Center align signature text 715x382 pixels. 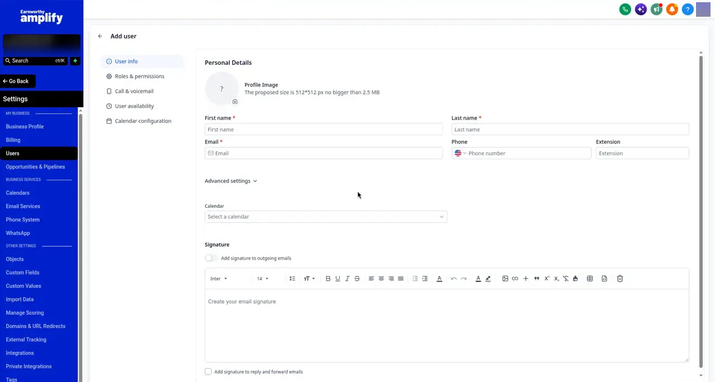381,279
